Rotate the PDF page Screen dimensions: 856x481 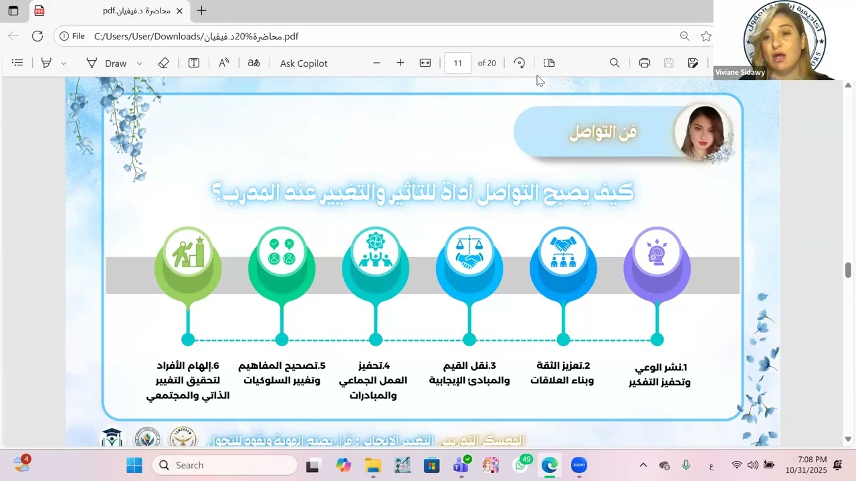[x=520, y=63]
